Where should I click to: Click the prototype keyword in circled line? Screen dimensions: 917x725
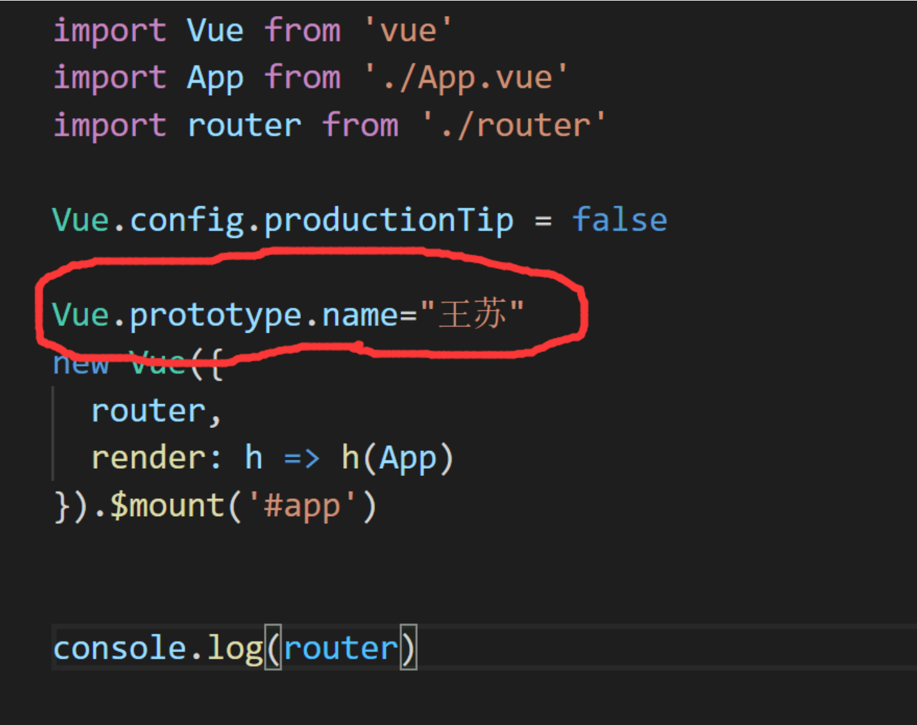click(x=215, y=315)
